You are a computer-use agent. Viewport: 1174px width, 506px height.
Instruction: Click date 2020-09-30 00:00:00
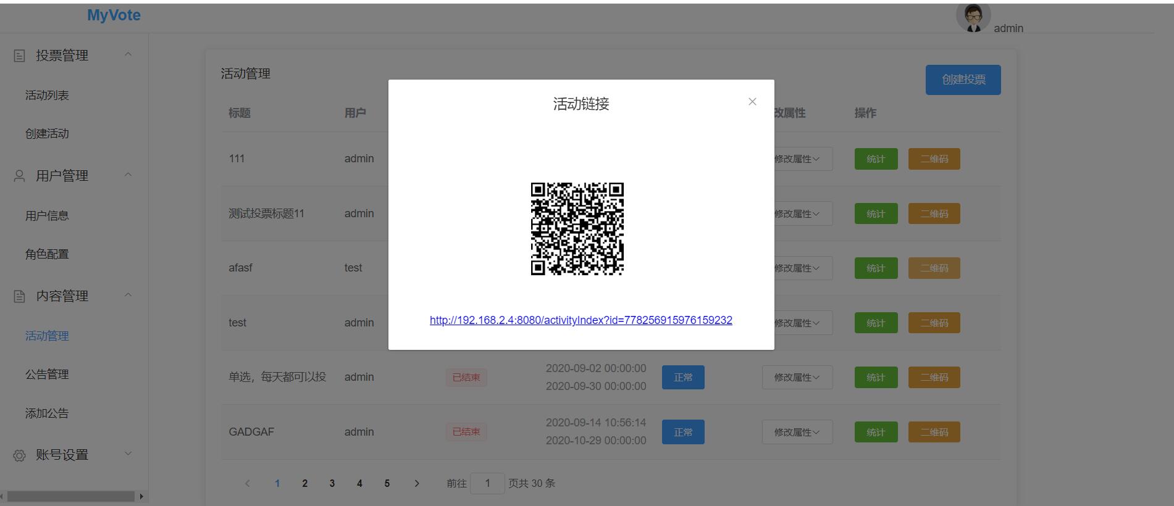coord(596,386)
